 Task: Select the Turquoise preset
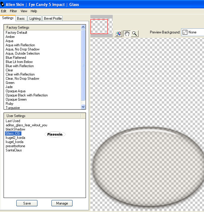click(x=13, y=108)
